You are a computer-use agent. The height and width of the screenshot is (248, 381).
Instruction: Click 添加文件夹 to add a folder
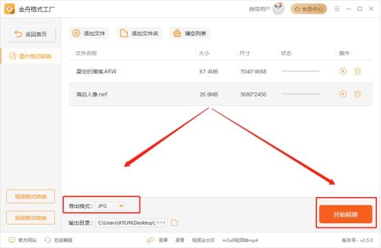tap(139, 33)
